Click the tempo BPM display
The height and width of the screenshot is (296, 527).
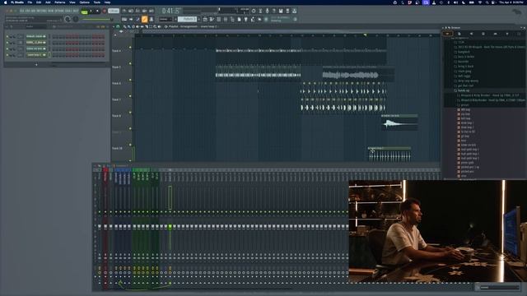[114, 11]
